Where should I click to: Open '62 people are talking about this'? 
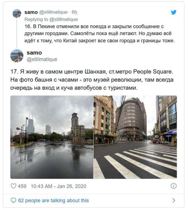53,200
